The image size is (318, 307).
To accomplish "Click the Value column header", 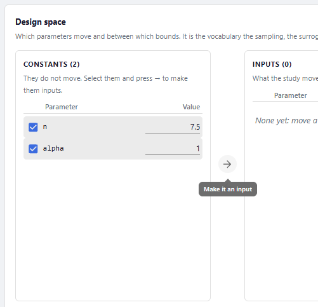I will coord(191,107).
